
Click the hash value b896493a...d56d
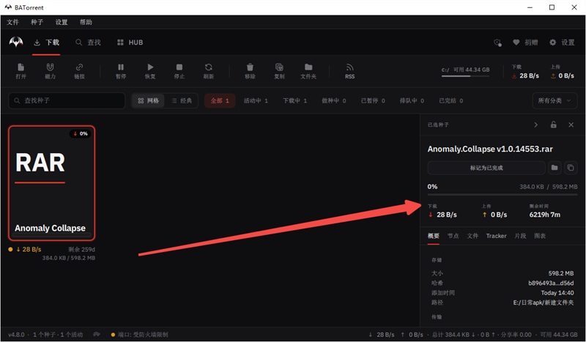pyautogui.click(x=551, y=283)
